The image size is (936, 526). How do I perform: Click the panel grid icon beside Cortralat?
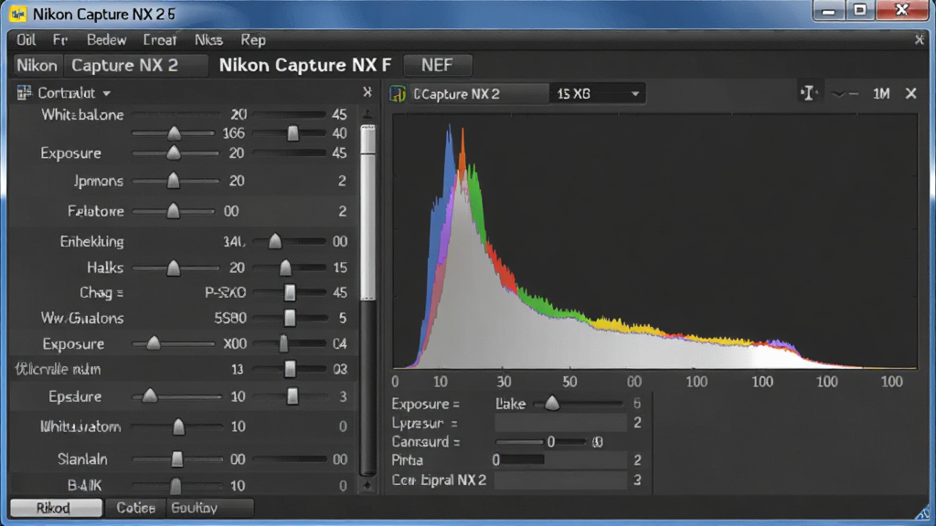pos(24,92)
